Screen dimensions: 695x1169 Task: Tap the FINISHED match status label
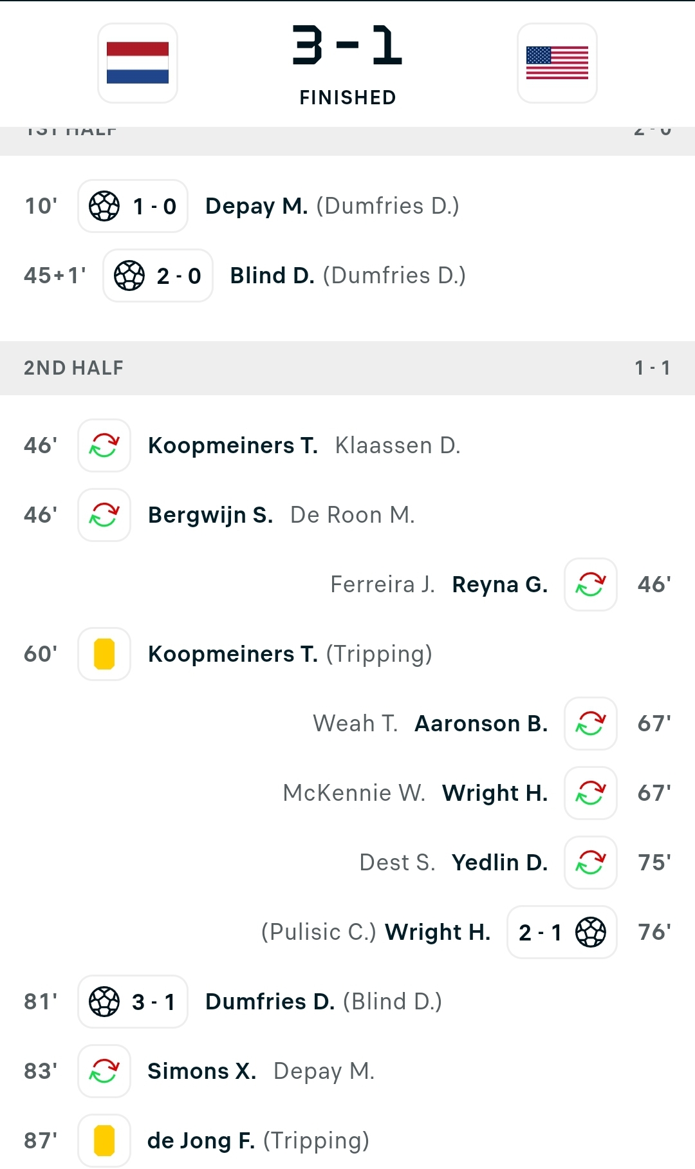coord(347,98)
